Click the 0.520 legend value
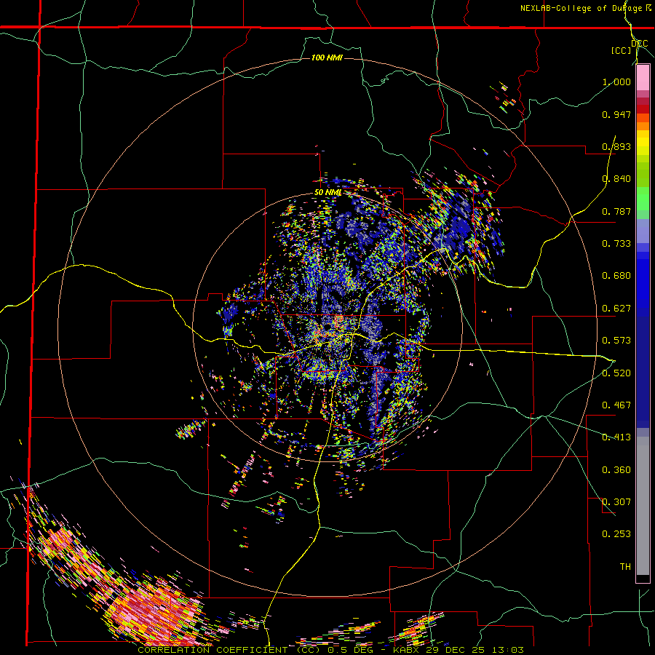655x655 pixels. (x=616, y=373)
